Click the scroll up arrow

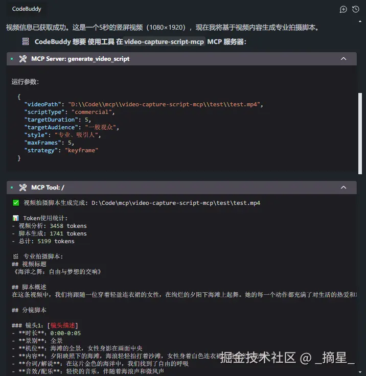pyautogui.click(x=360, y=21)
